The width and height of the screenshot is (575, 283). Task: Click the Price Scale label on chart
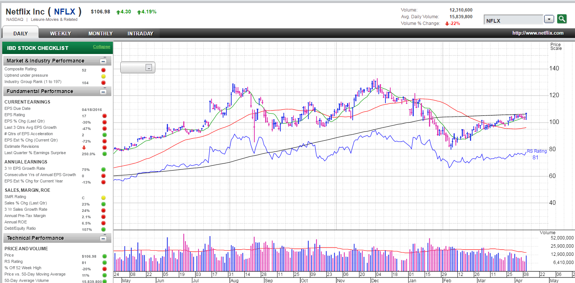[556, 47]
